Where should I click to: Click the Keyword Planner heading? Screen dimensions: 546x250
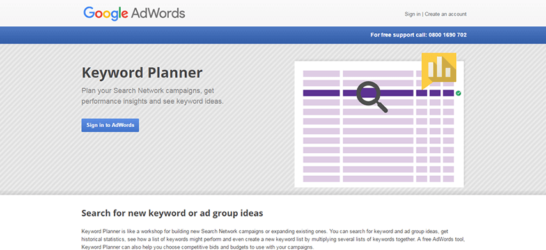(142, 73)
